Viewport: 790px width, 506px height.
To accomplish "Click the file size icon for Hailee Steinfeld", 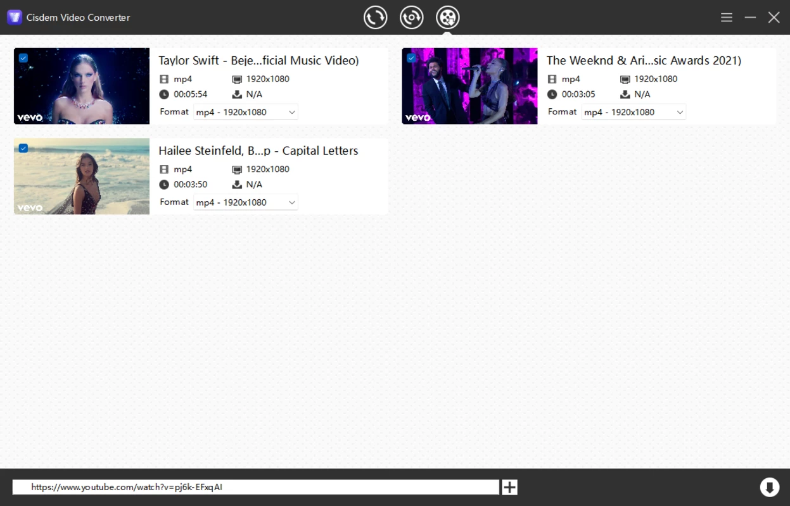I will 237,185.
